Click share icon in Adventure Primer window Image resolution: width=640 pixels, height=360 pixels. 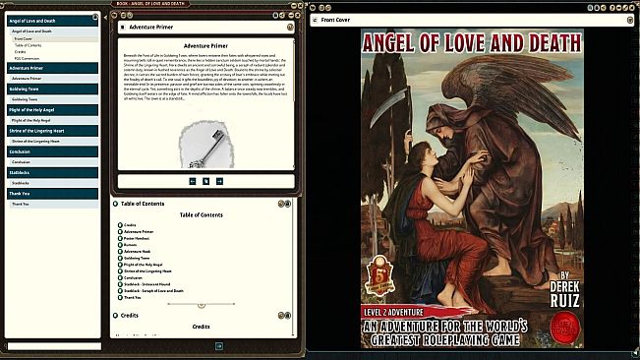coord(281,15)
